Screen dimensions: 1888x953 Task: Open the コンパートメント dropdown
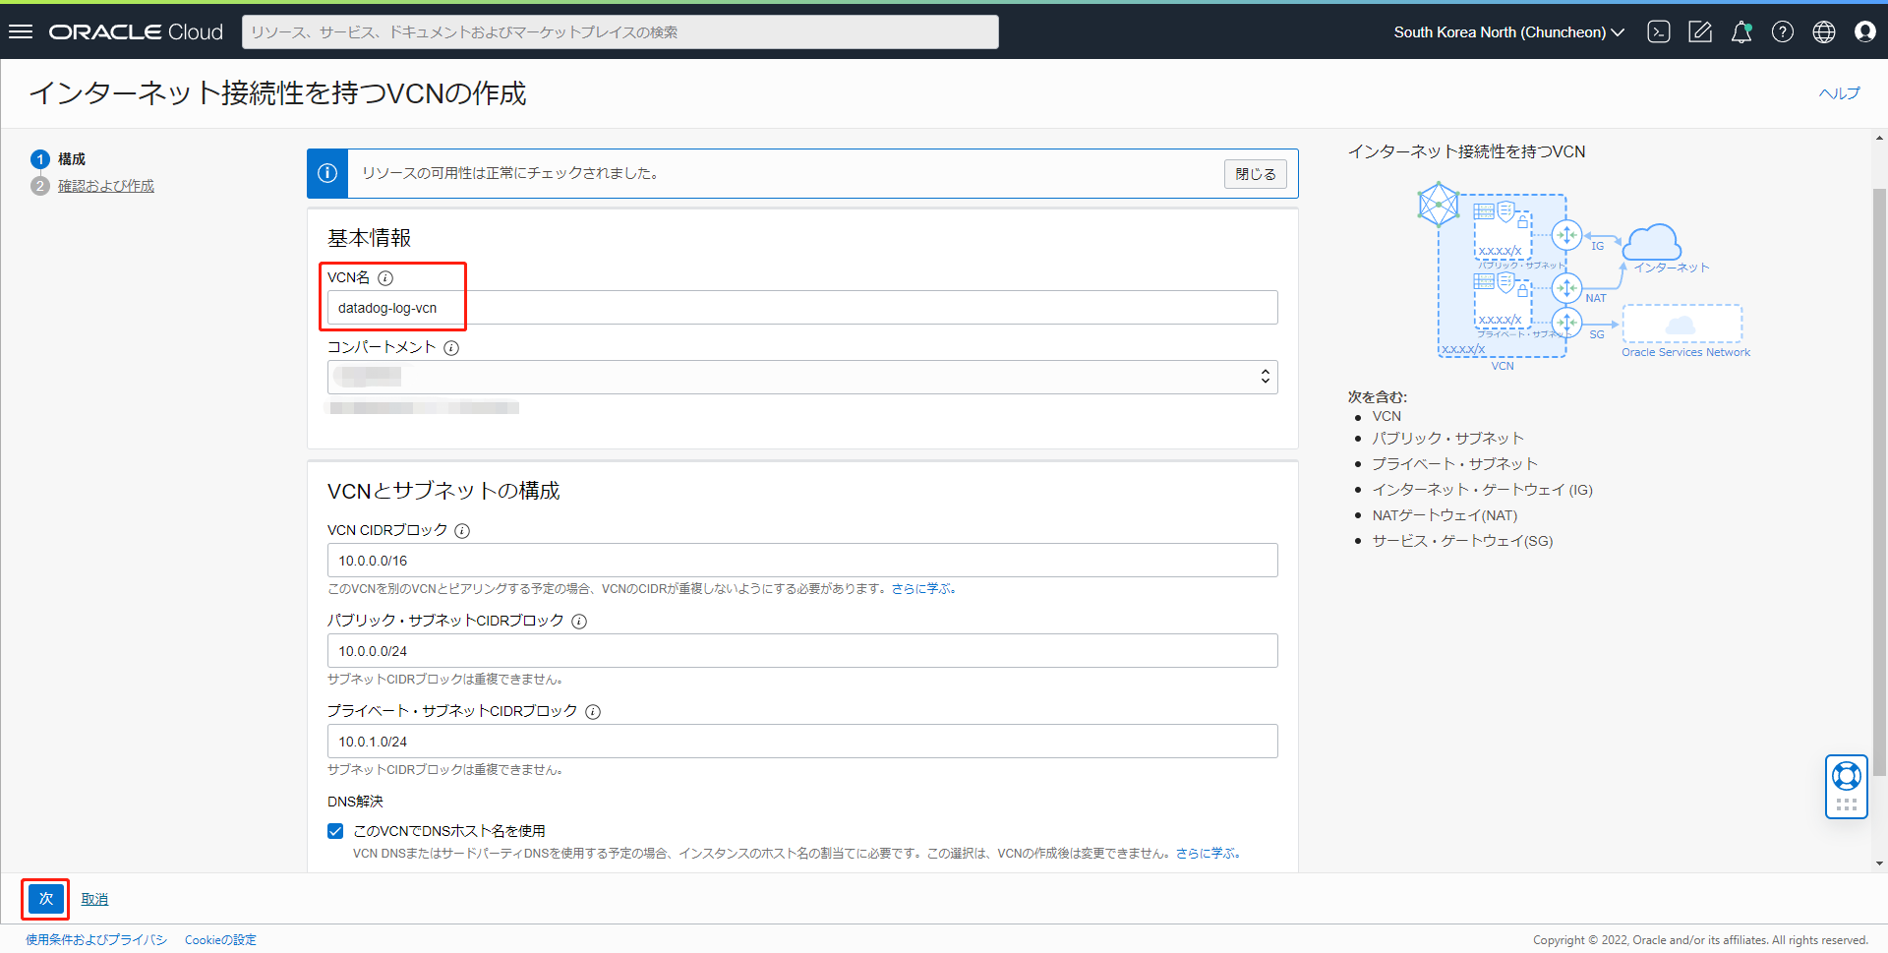click(801, 377)
